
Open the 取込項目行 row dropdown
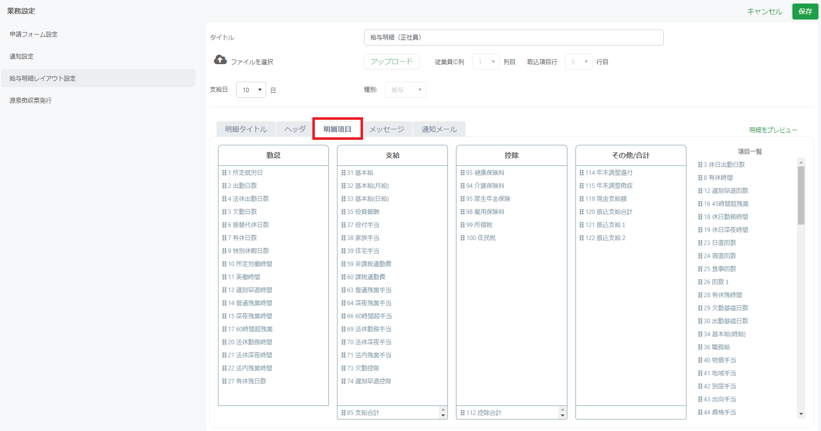tap(578, 62)
